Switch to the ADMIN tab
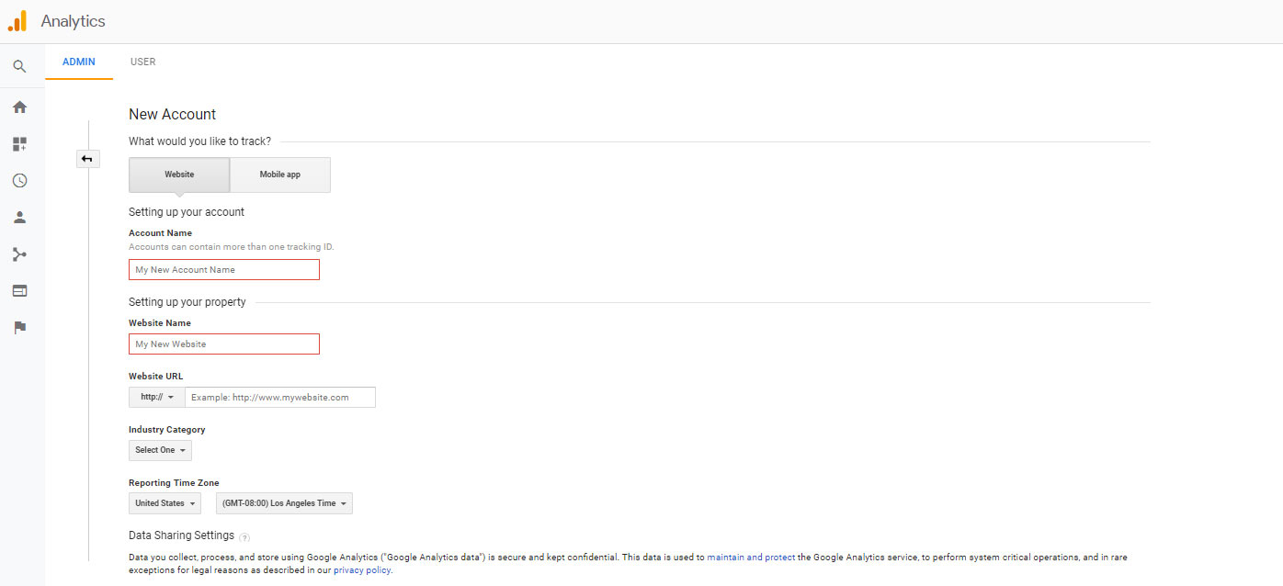 point(79,62)
